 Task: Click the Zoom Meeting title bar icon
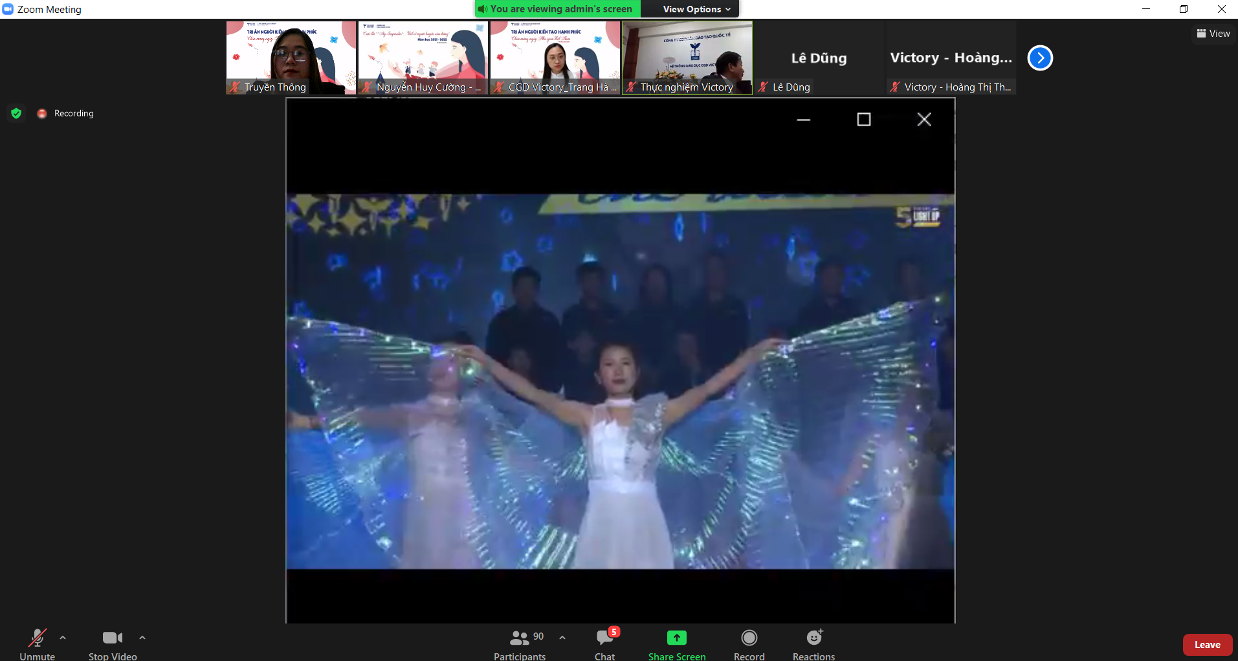click(x=8, y=9)
